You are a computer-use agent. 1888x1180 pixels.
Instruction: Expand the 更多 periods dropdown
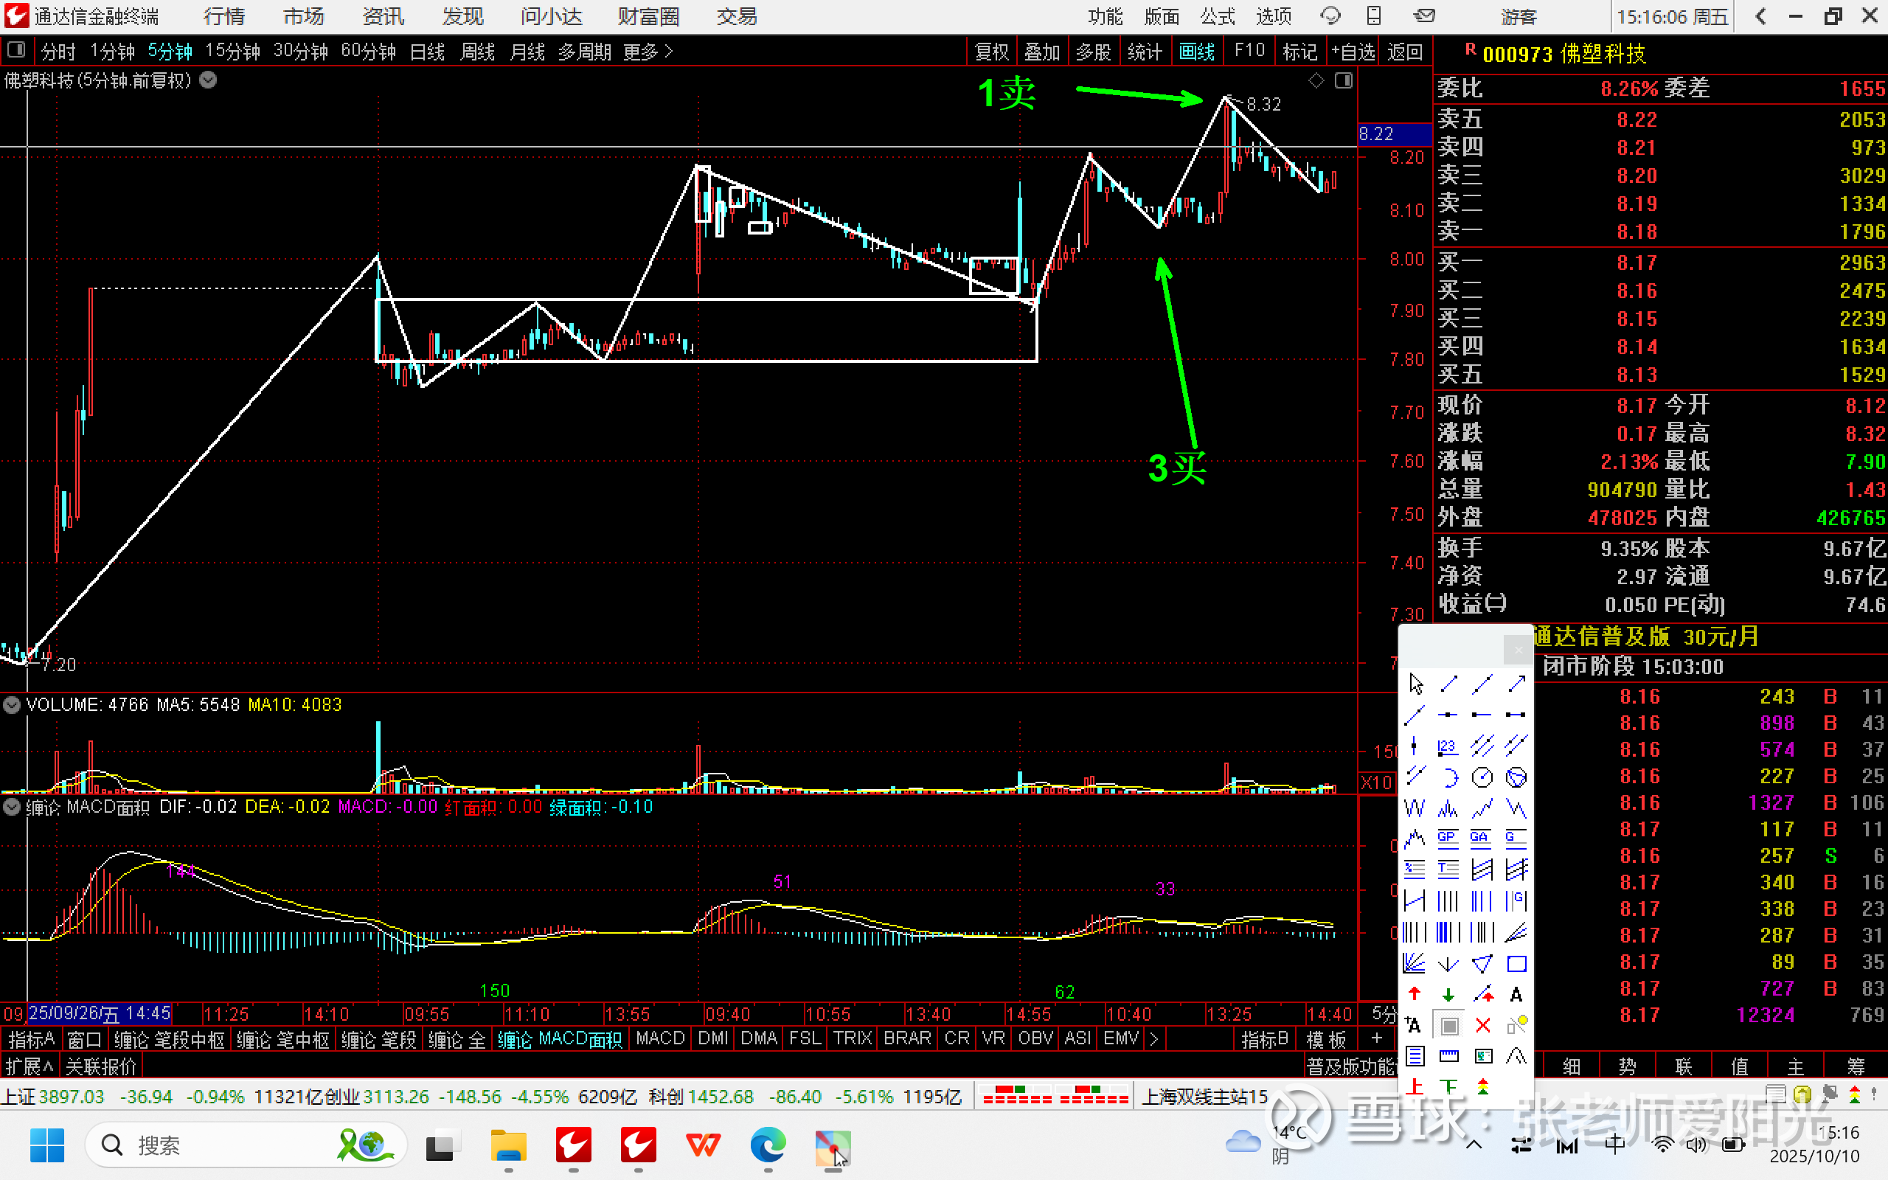tap(648, 52)
